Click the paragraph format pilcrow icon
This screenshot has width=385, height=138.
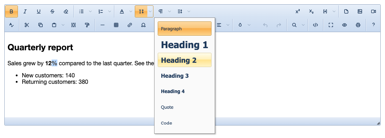[x=161, y=11]
